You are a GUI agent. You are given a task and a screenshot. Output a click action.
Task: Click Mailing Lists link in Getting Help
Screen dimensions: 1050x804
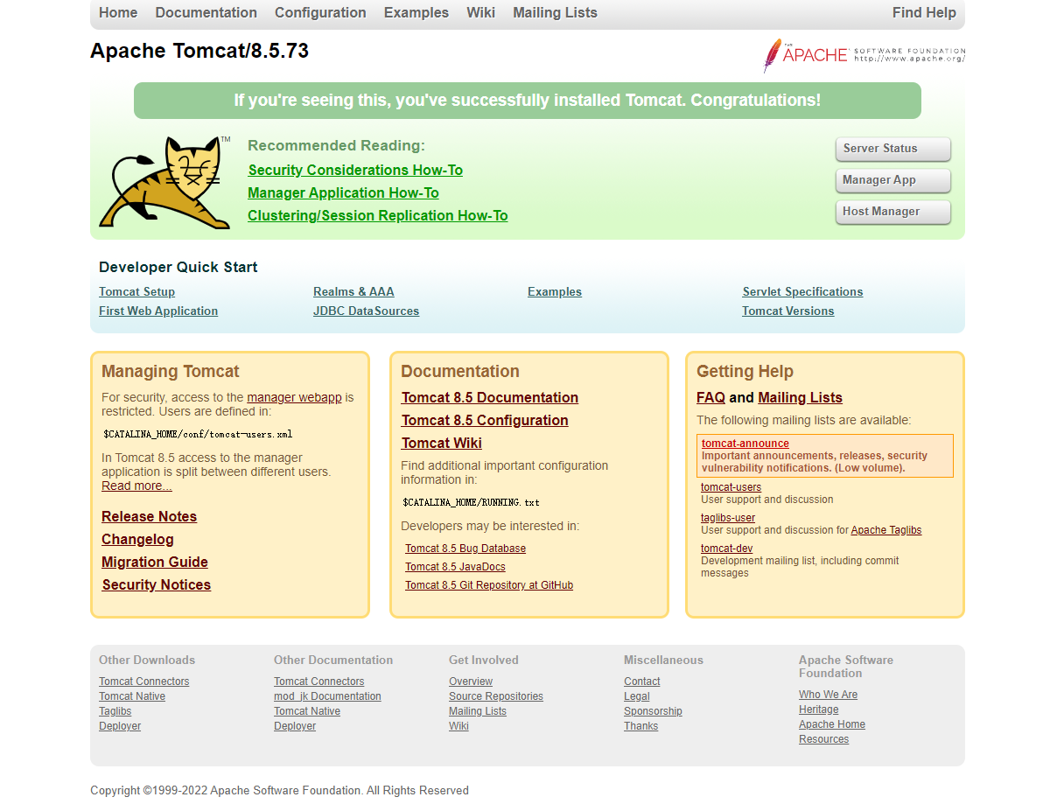tap(800, 397)
